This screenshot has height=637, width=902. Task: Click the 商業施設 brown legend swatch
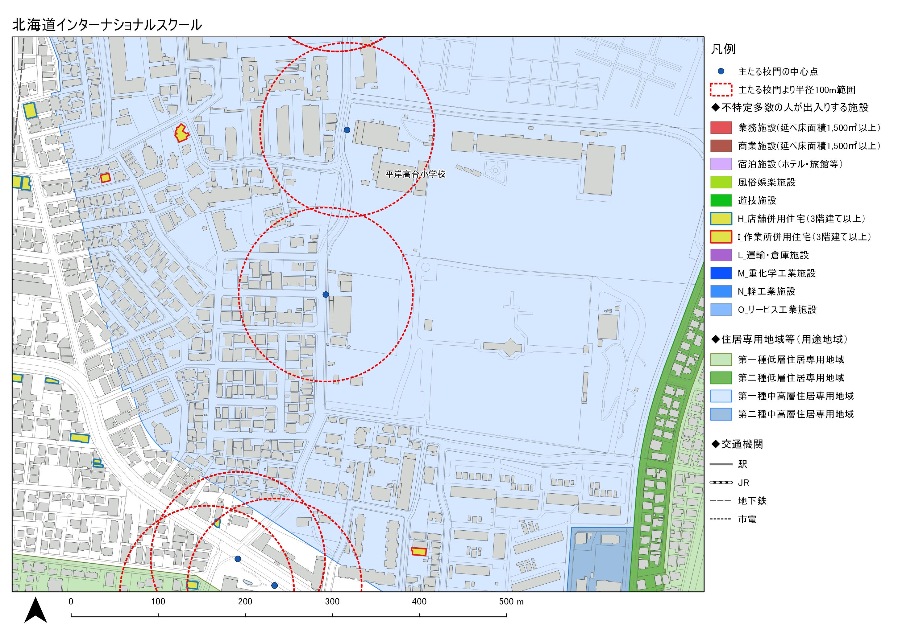click(x=721, y=146)
